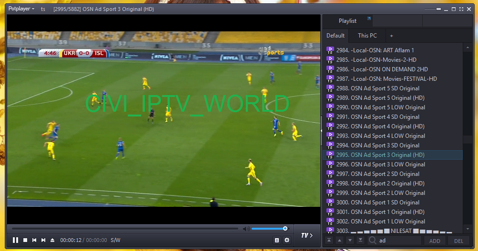Open the Potplayer main menu dropdown

21,9
